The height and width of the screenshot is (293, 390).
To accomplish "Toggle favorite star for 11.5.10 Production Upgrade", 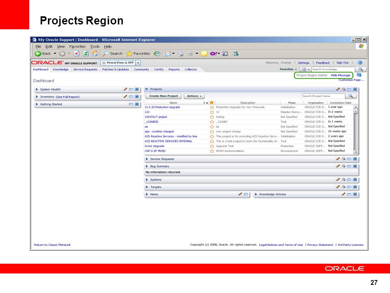I will pyautogui.click(x=212, y=107).
